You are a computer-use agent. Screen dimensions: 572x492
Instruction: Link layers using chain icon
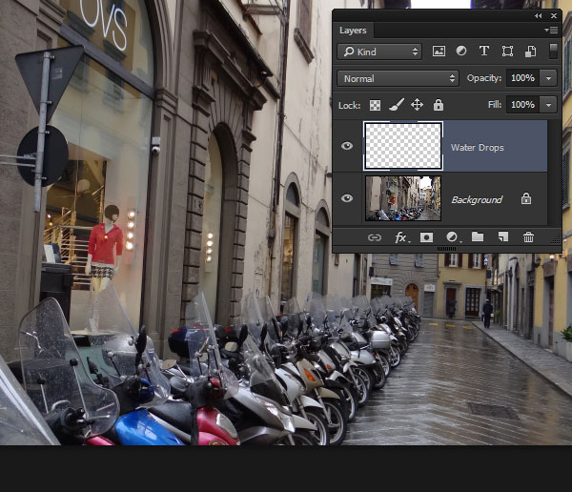click(375, 236)
